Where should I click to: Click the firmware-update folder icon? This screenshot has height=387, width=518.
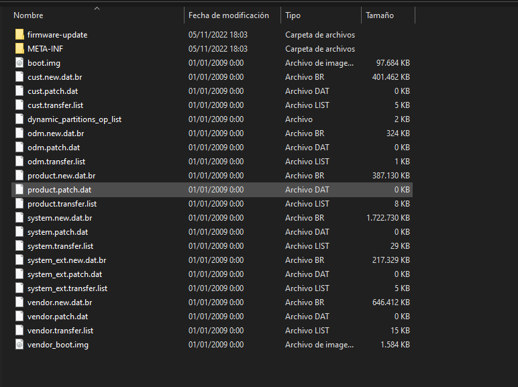(x=19, y=35)
